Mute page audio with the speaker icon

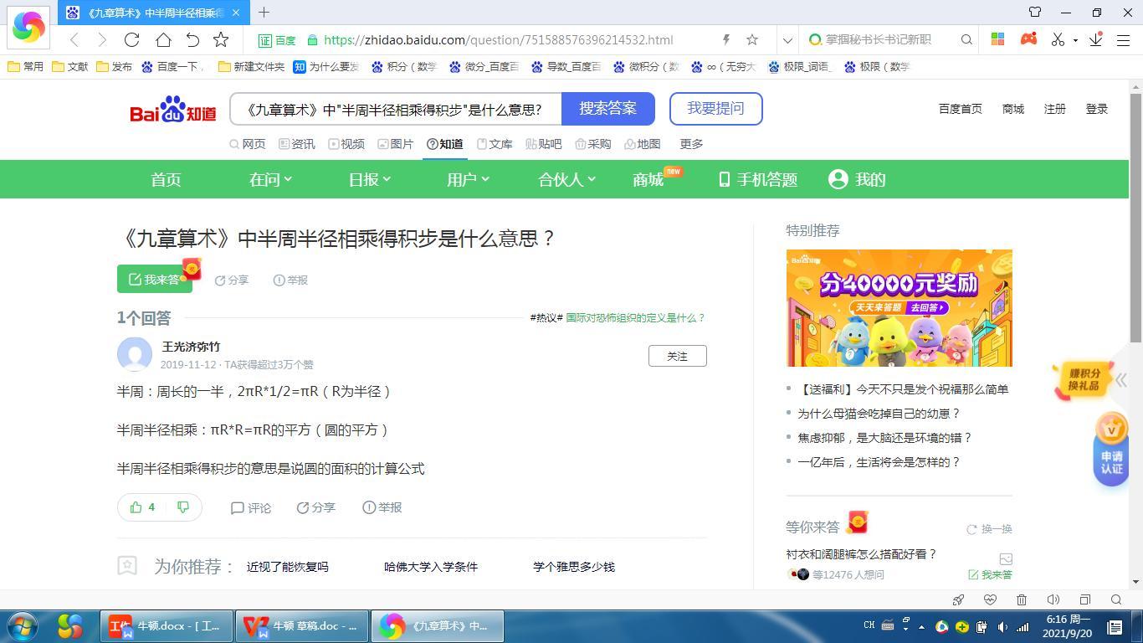pos(1053,599)
